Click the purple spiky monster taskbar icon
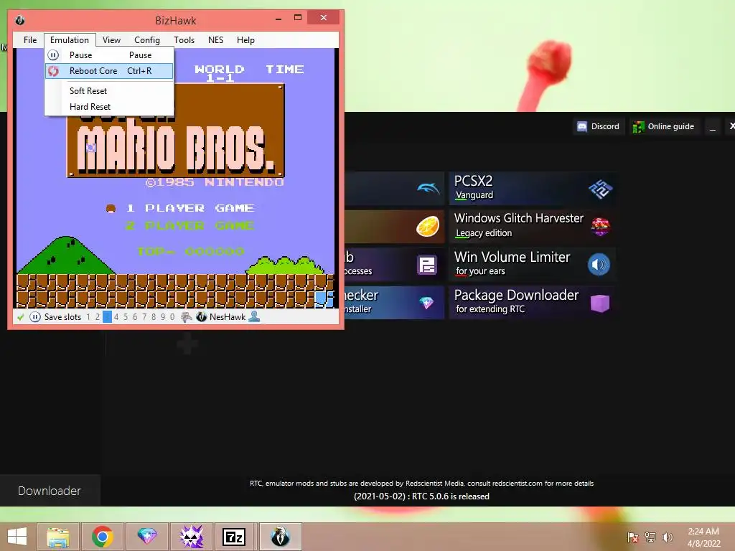The image size is (735, 551). pos(192,537)
